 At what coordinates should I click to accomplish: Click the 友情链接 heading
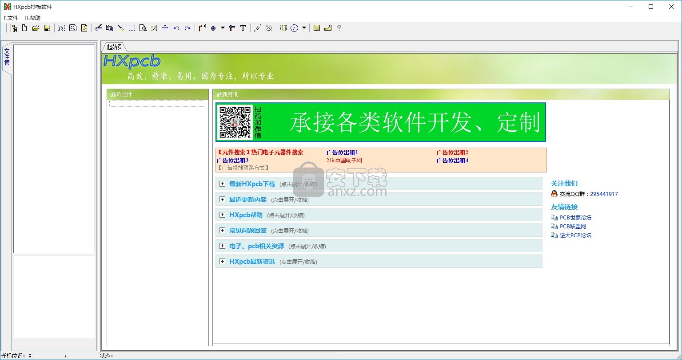[564, 207]
